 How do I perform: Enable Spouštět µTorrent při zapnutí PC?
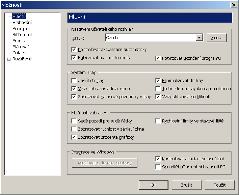(158, 167)
